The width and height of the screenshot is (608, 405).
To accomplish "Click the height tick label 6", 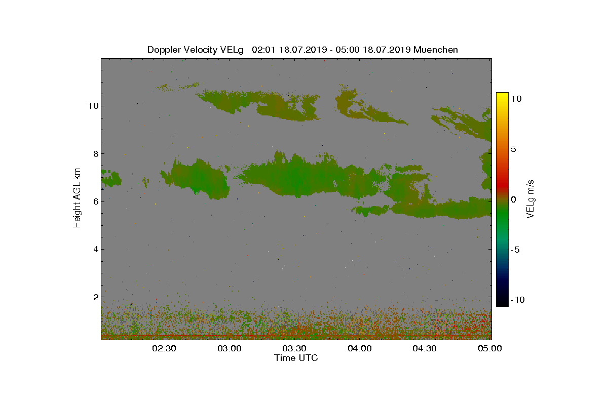I will pos(95,201).
